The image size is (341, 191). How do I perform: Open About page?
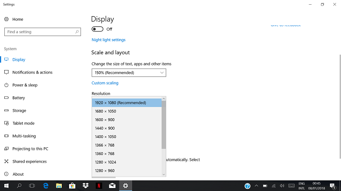click(18, 174)
